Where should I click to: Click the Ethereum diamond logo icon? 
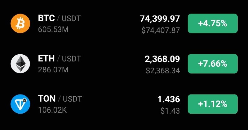pos(20,64)
